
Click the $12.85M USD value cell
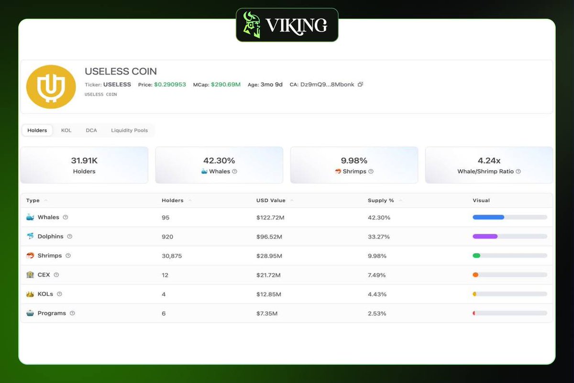269,294
